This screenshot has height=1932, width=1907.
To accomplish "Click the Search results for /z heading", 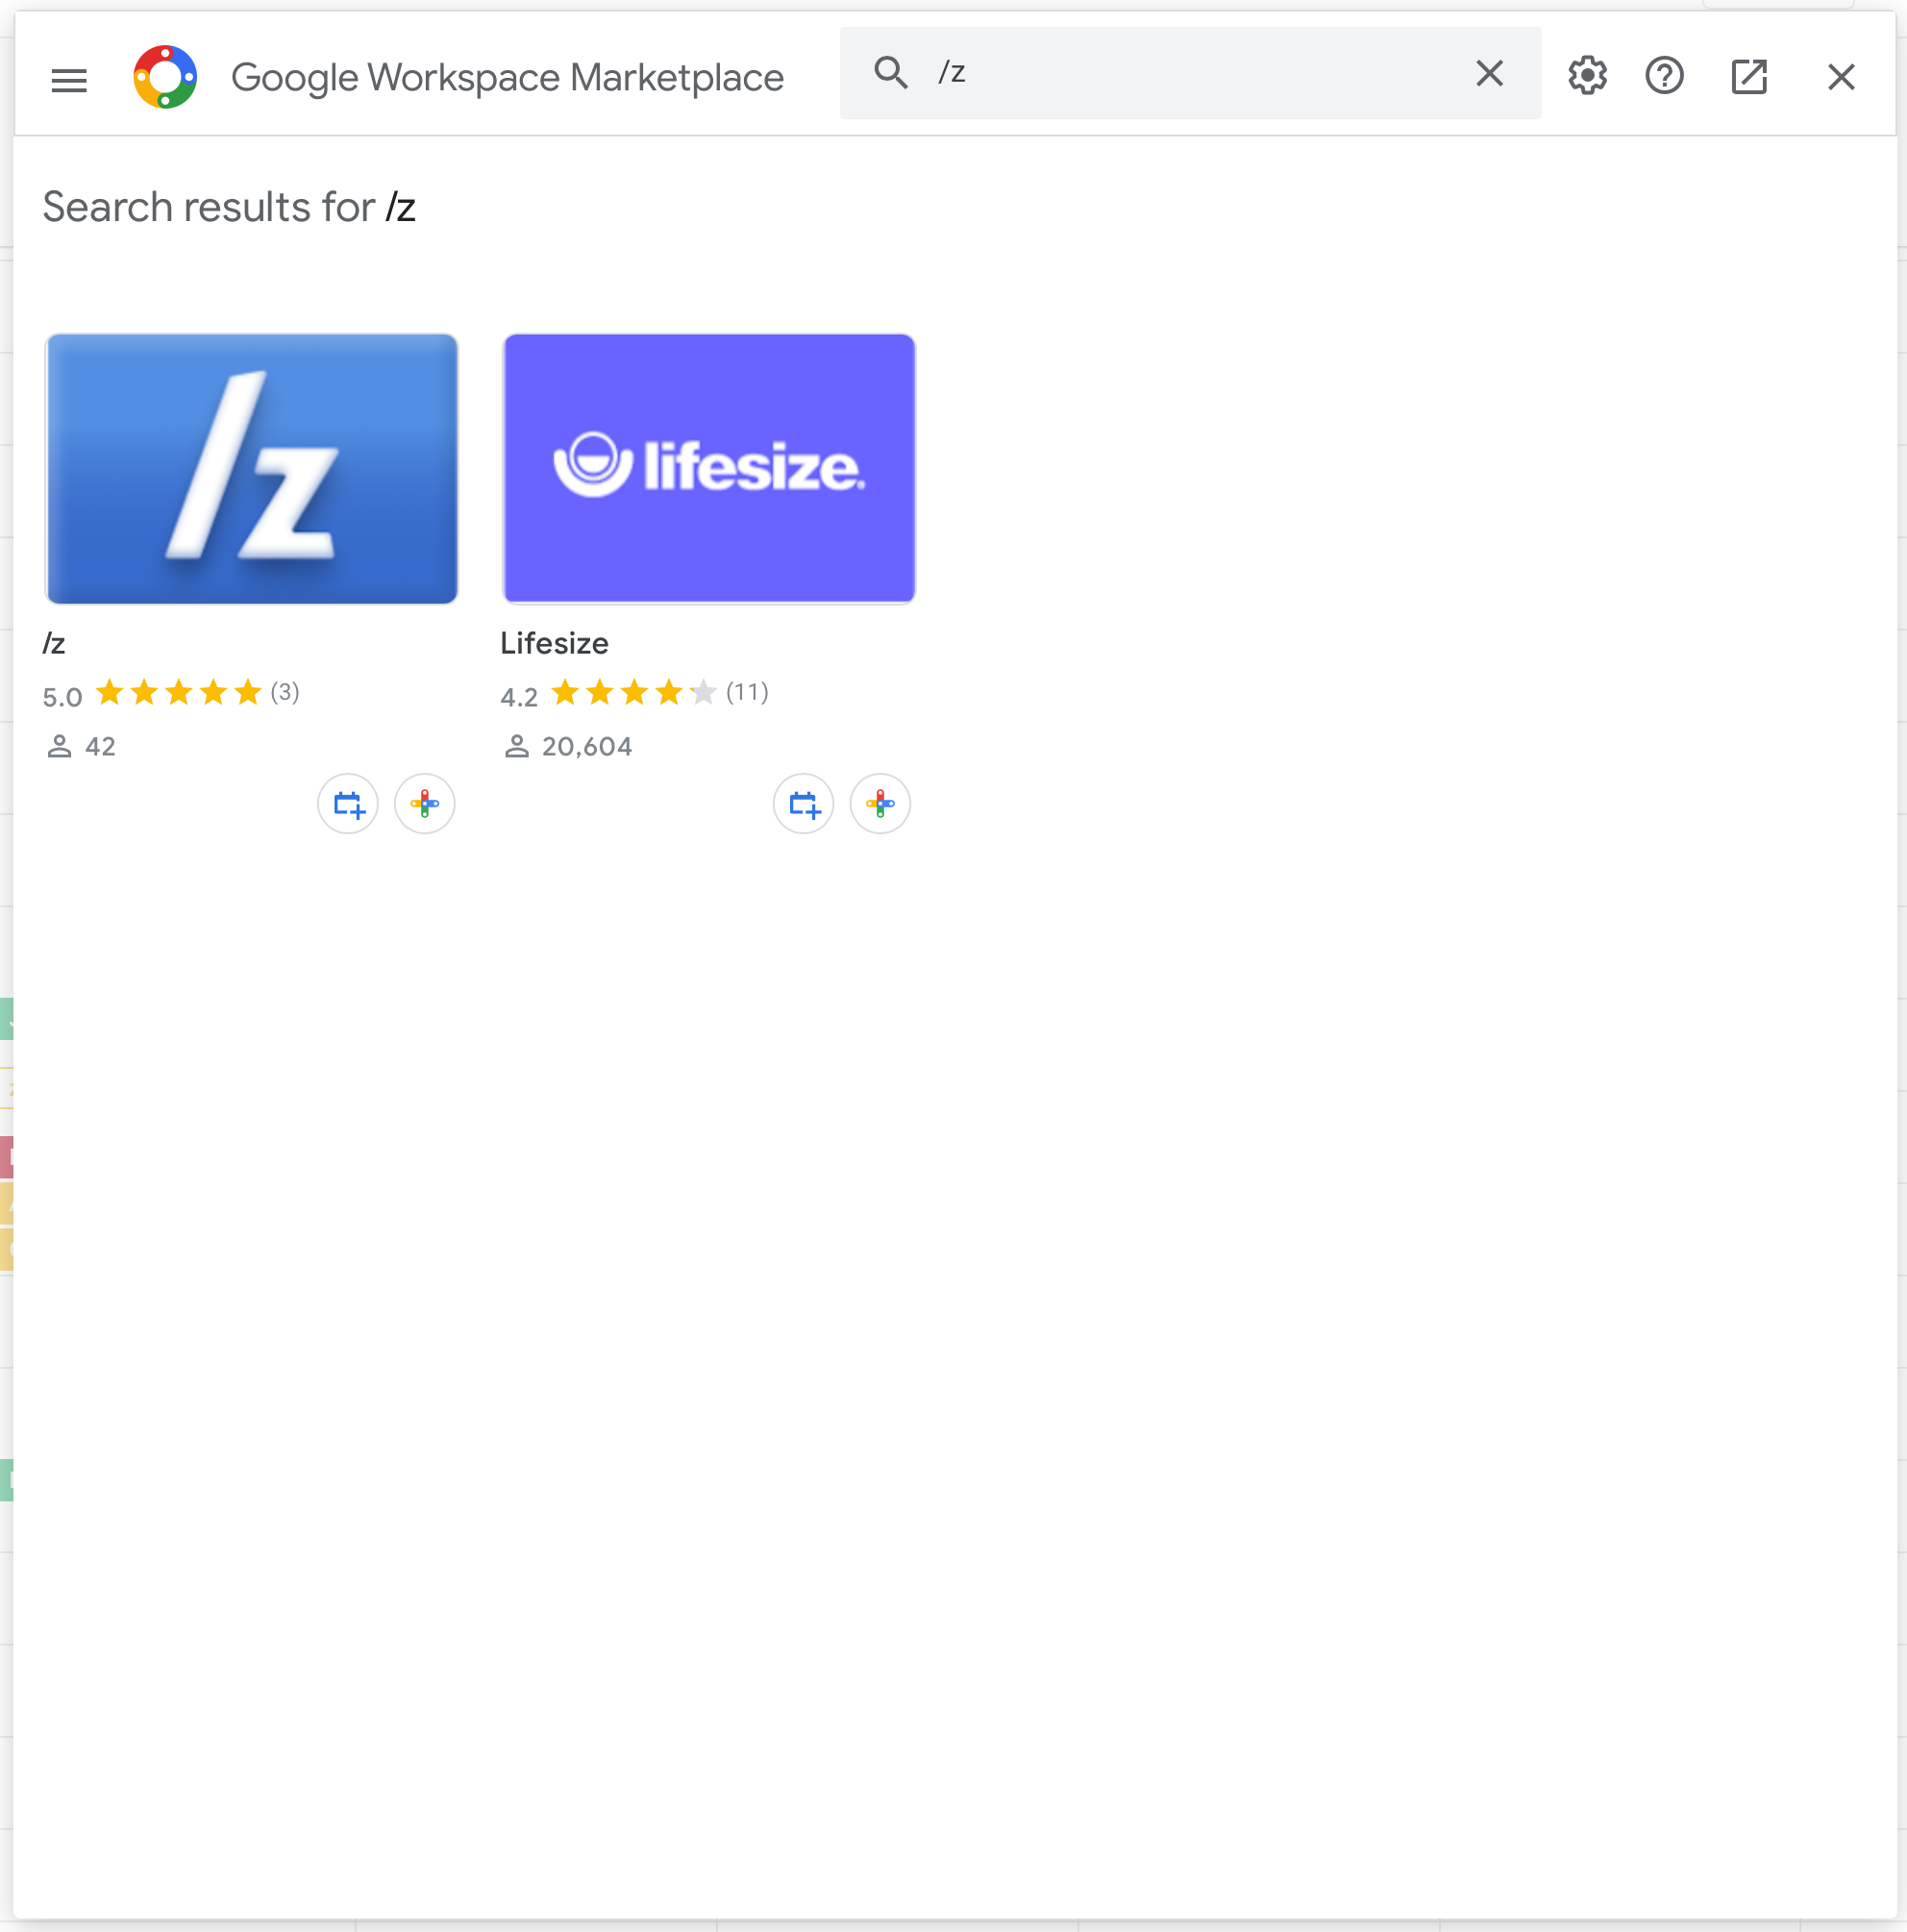I will [229, 208].
